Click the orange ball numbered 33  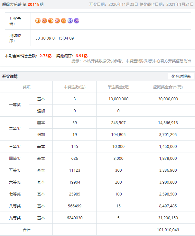click(64, 21)
